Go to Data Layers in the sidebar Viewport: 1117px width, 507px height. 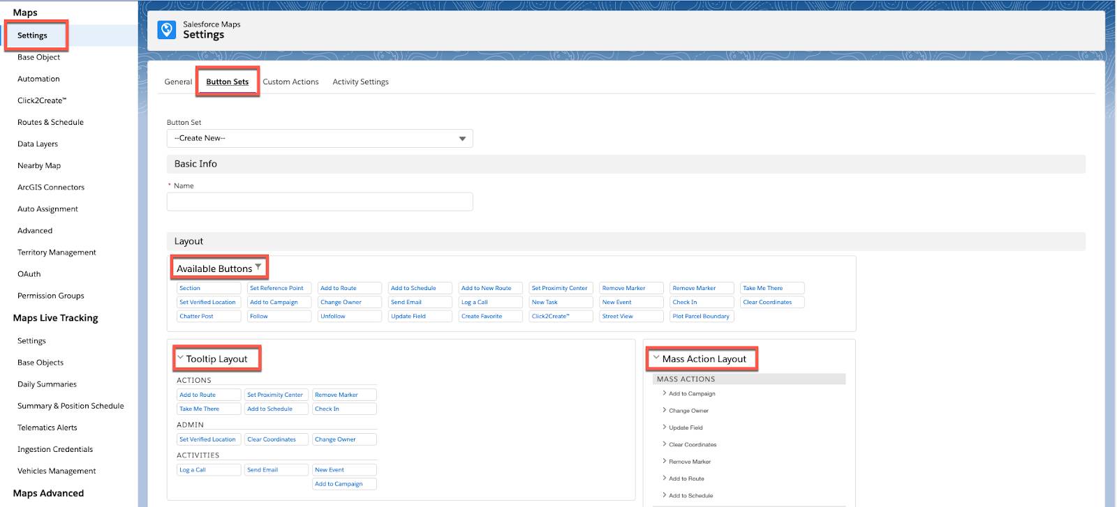click(38, 144)
